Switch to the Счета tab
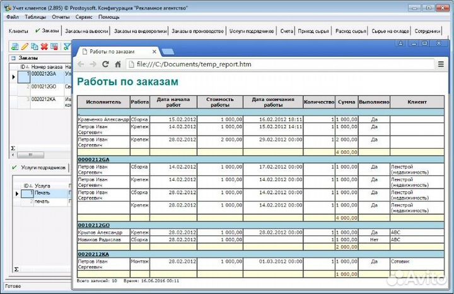 pyautogui.click(x=286, y=31)
